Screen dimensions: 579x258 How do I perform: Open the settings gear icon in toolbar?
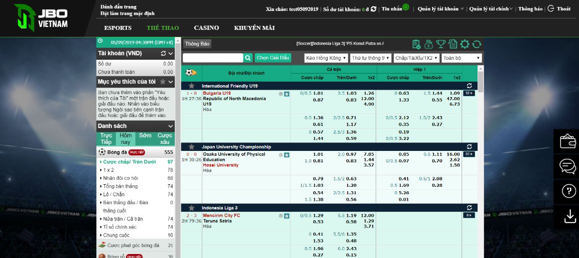(465, 44)
